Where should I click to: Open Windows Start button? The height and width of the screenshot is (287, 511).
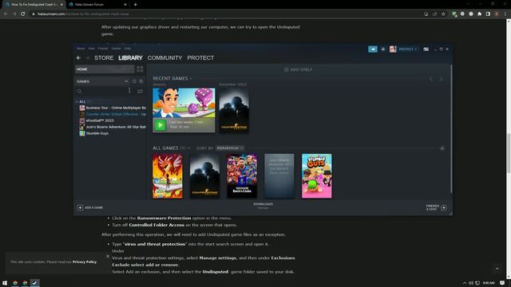pyautogui.click(x=5, y=283)
